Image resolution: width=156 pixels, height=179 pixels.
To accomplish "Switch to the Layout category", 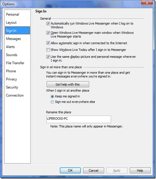I will pyautogui.click(x=11, y=22).
